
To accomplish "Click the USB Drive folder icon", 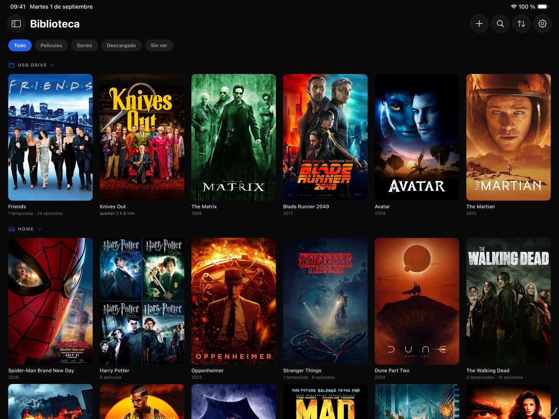I will coord(12,65).
